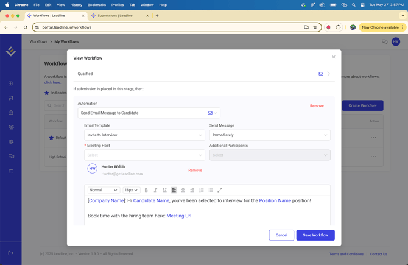Remove the Hunter Waldis meeting host
This screenshot has width=408, height=265.
click(195, 171)
